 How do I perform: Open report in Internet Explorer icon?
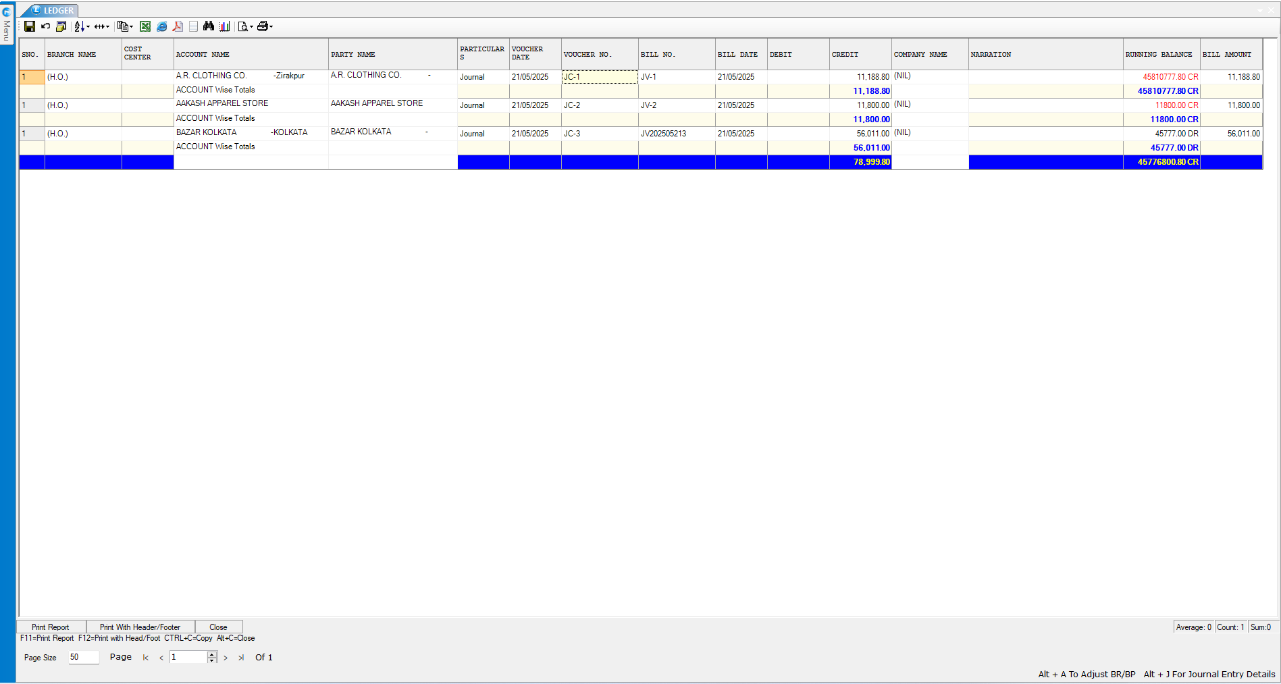(161, 26)
